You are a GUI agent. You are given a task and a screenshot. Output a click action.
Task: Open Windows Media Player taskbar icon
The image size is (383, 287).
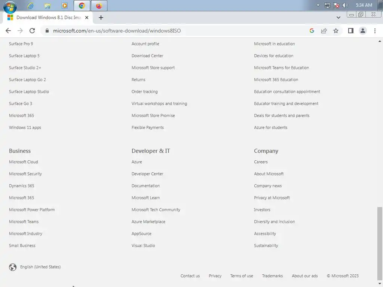coord(64,6)
